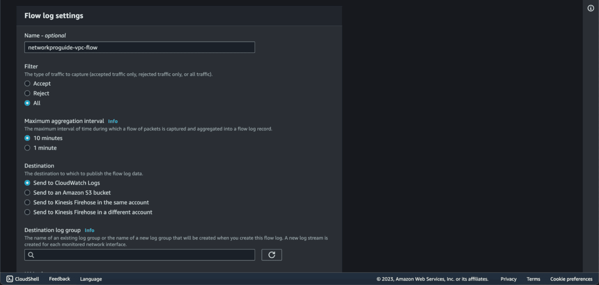Choose the 1 minute aggregation interval
This screenshot has width=599, height=285.
click(x=27, y=148)
